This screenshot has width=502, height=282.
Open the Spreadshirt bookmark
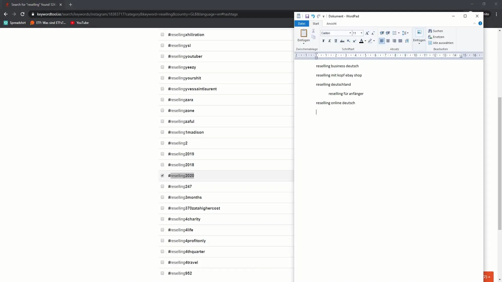click(x=15, y=23)
